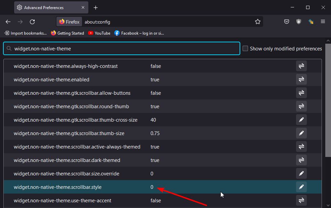The image size is (331, 208).
Task: Click the scrollbar.dark-themed preference name
Action: coord(67,160)
